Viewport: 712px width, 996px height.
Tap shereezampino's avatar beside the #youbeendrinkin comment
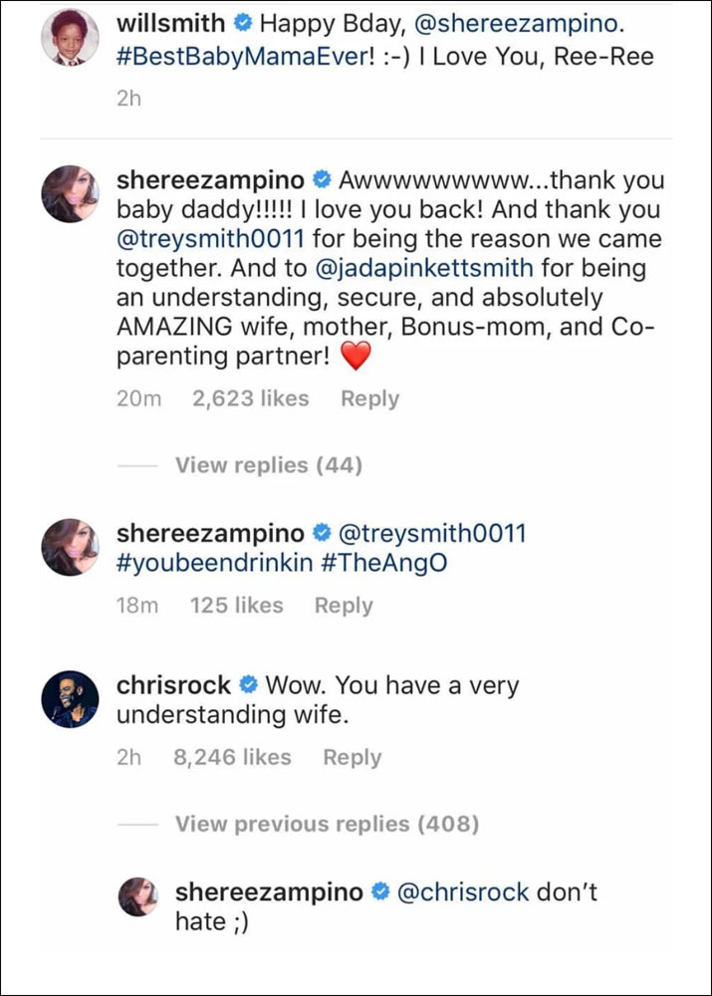click(70, 547)
